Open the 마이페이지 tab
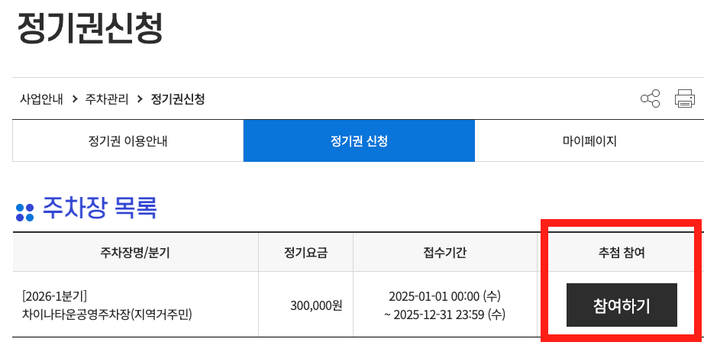Screen dimensions: 704x355 tap(589, 141)
